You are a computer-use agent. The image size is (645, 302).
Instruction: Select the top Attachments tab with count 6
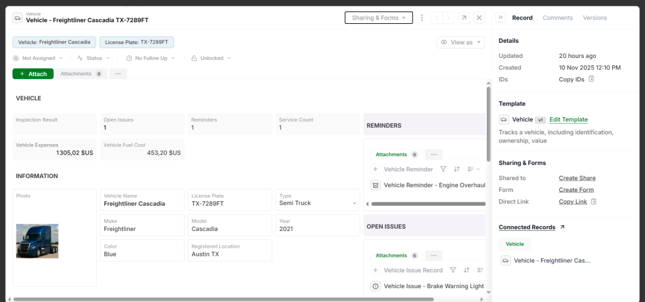click(x=81, y=74)
